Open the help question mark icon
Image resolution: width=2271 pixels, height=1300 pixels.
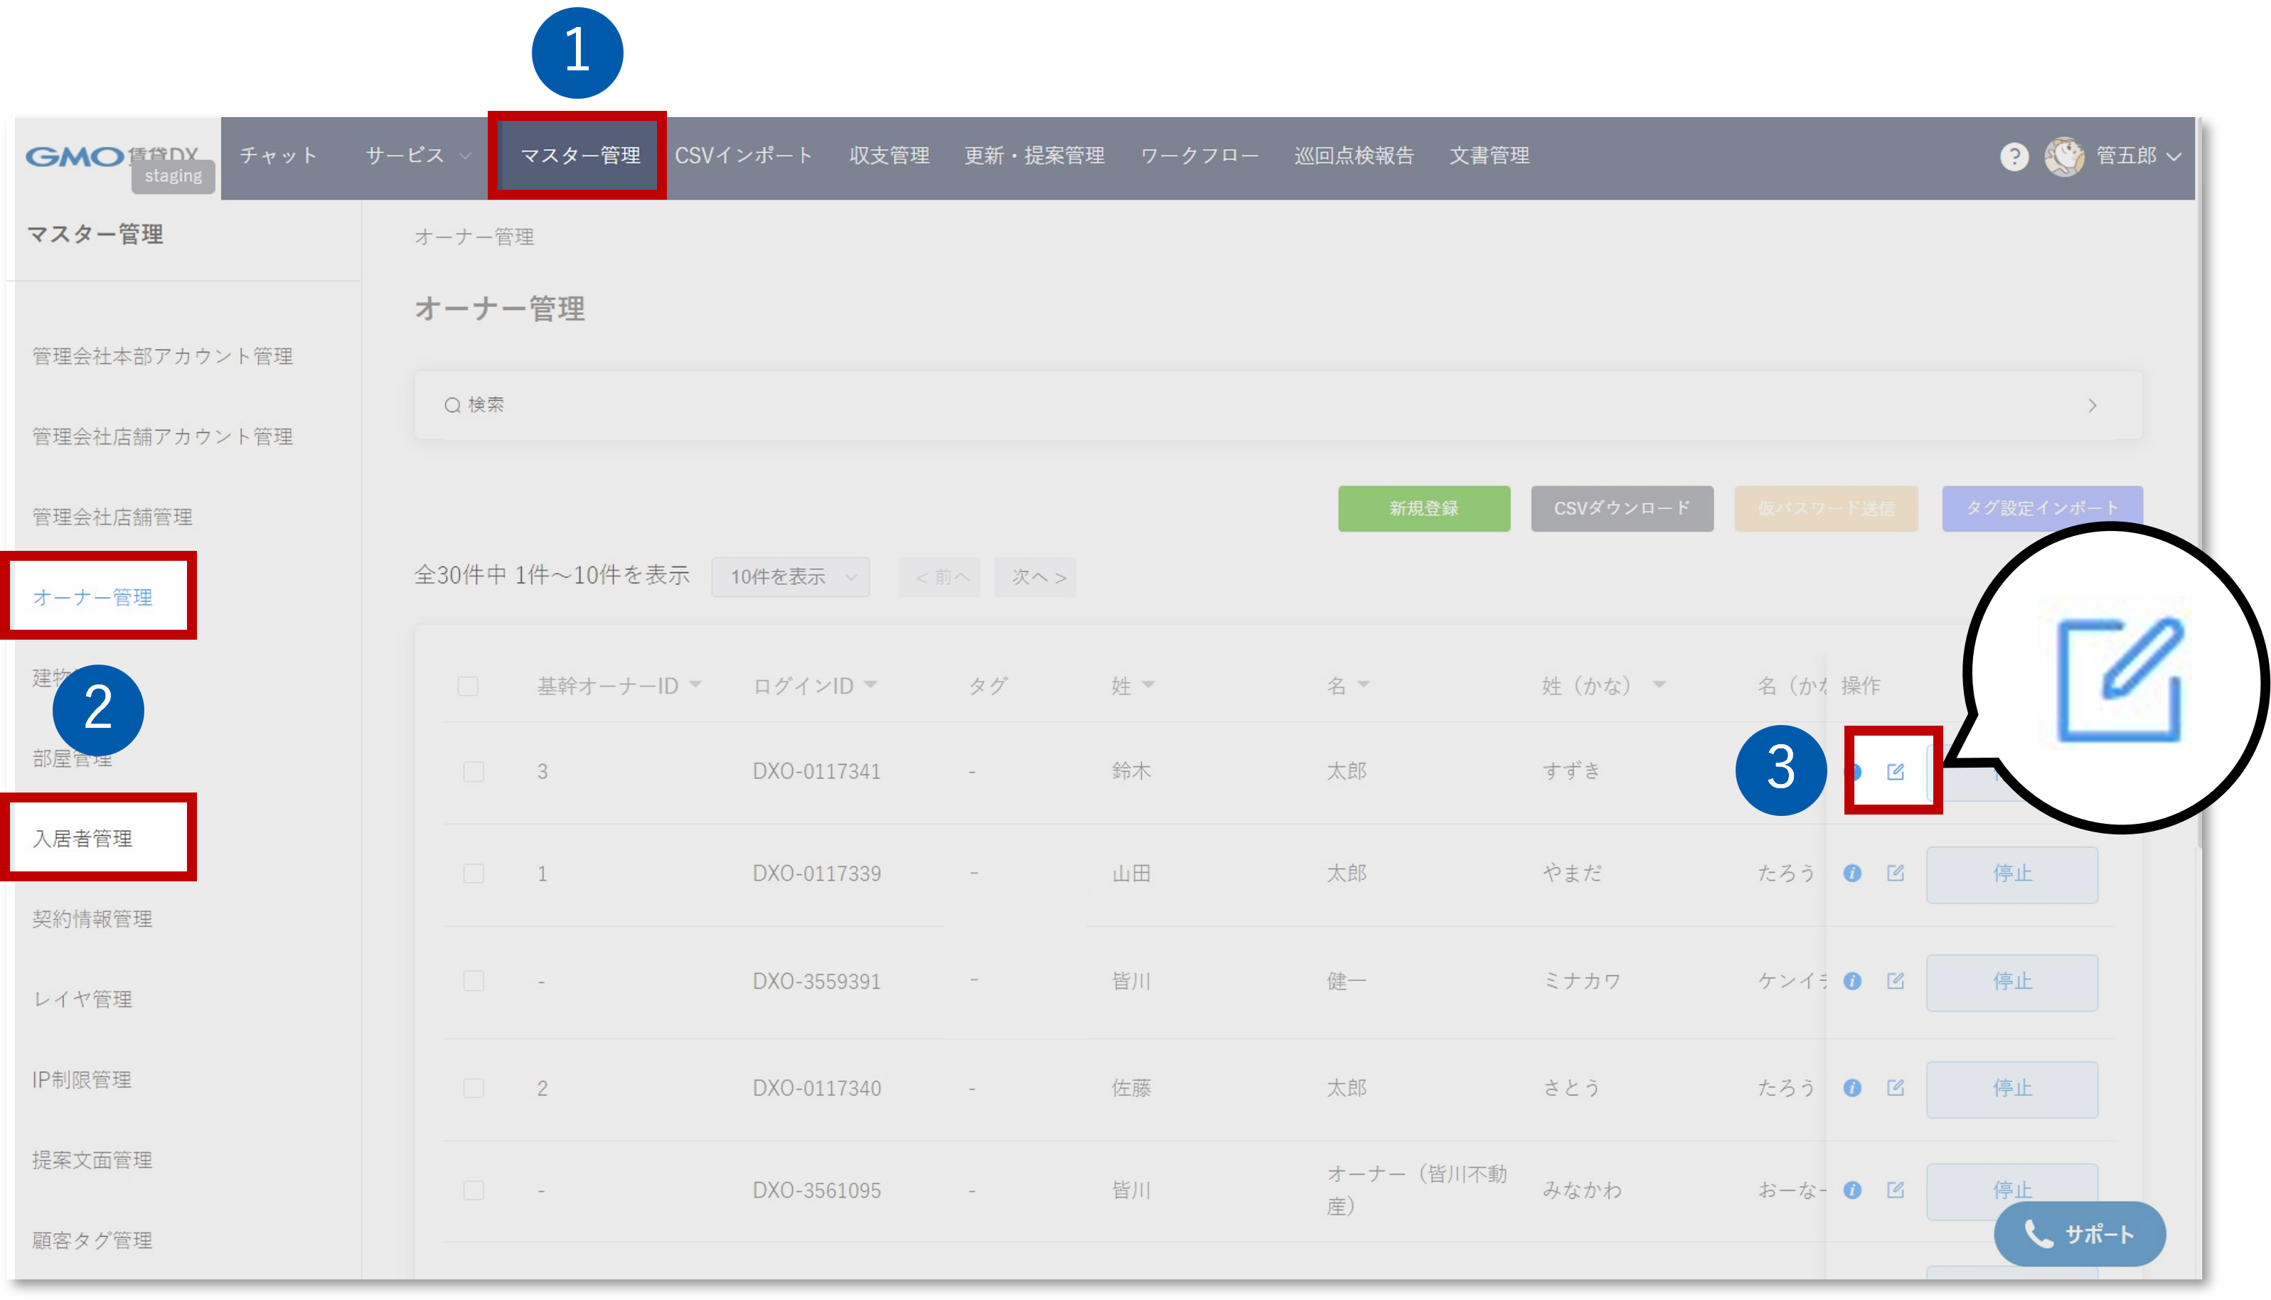coord(2015,156)
